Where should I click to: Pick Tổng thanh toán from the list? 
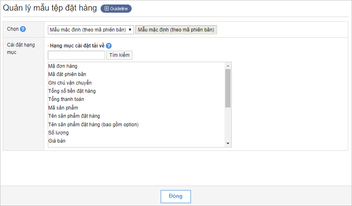66,99
